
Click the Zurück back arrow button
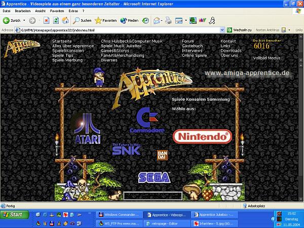[12, 20]
